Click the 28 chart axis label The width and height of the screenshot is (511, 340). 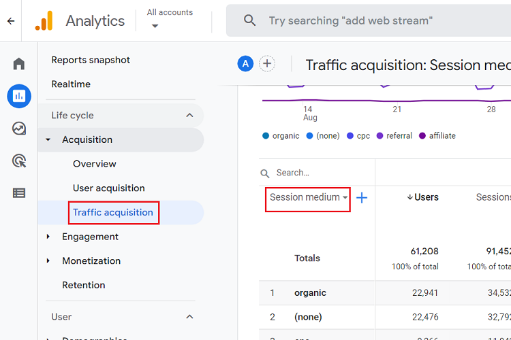point(491,109)
